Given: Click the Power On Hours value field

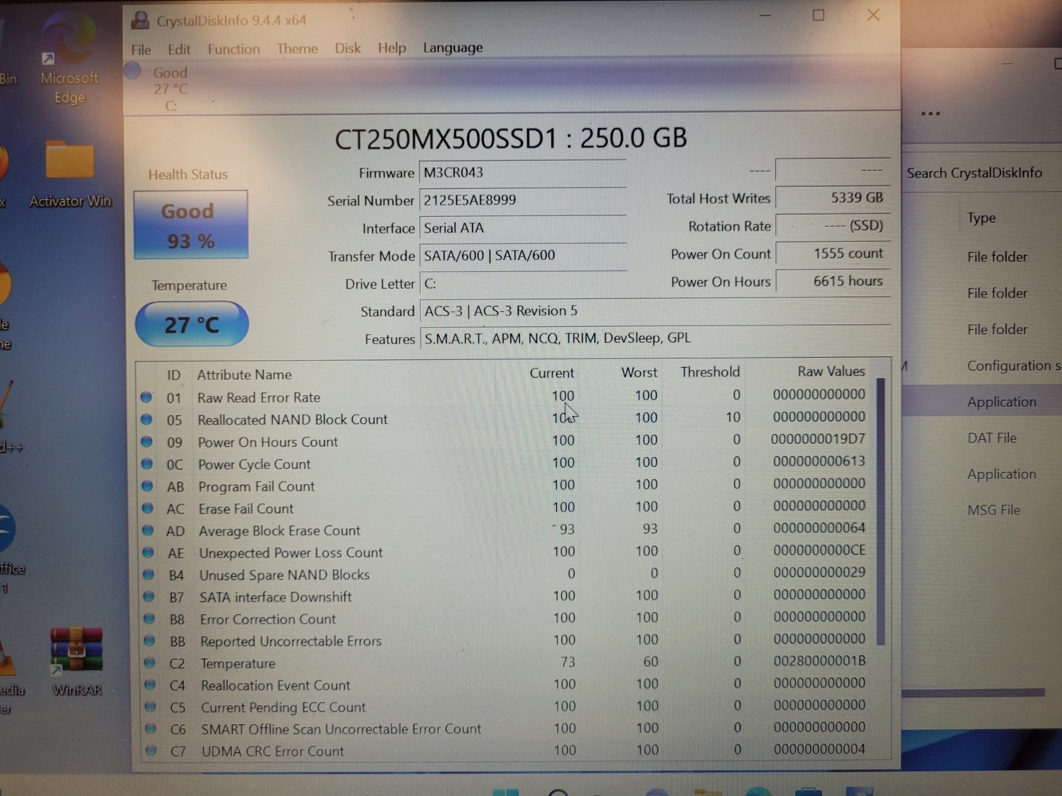Looking at the screenshot, I should 832,281.
